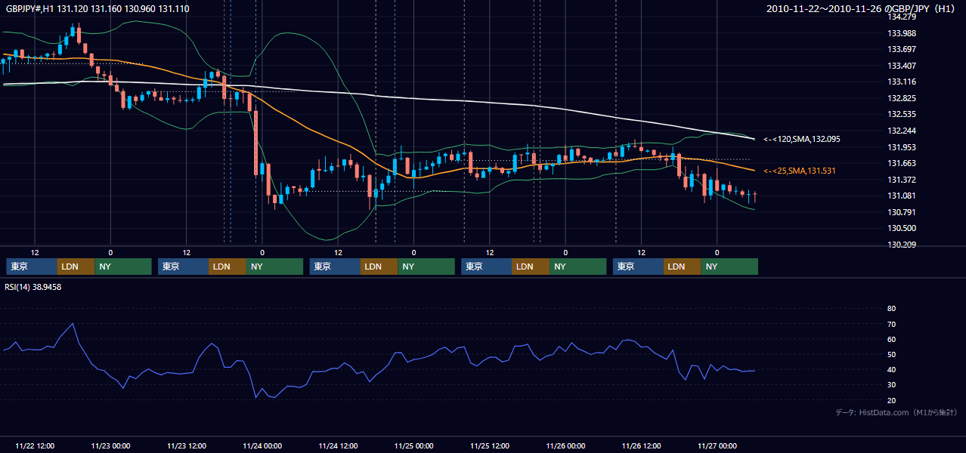The width and height of the screenshot is (966, 453).
Task: Click price axis label 133.407
Action: click(901, 66)
